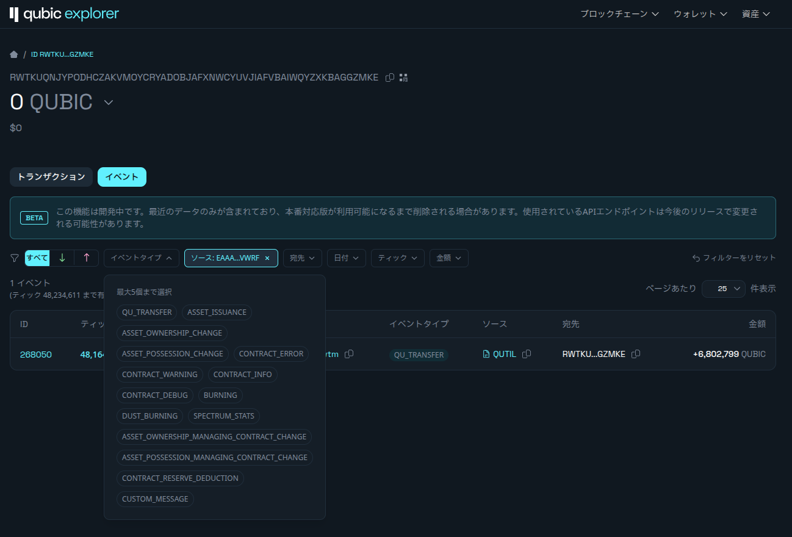The width and height of the screenshot is (792, 537).
Task: Collapse the イベントタイプ dropdown
Action: pos(142,258)
